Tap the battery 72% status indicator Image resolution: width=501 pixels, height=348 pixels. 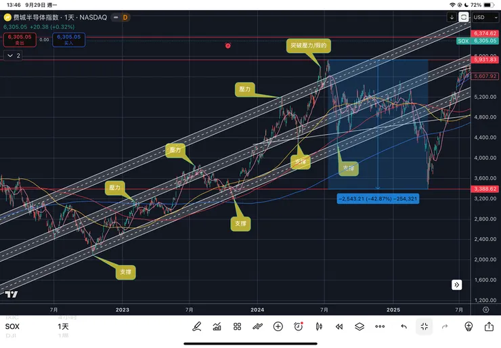click(x=483, y=5)
